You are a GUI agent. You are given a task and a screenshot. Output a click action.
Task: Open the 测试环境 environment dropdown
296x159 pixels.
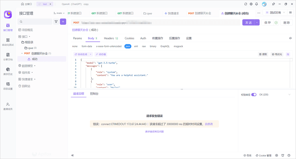click(x=275, y=12)
